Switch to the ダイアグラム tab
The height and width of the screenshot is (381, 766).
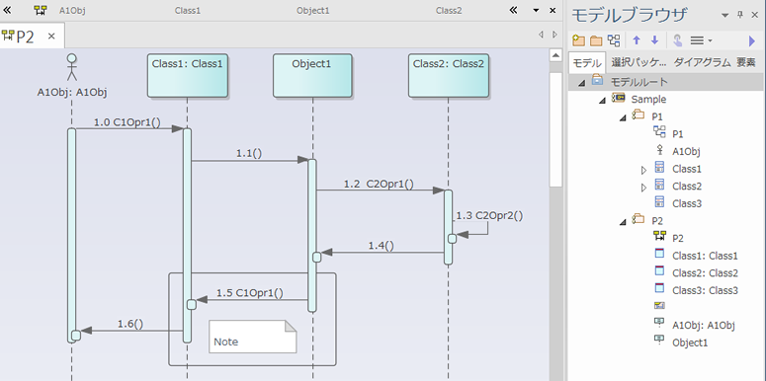tap(702, 62)
